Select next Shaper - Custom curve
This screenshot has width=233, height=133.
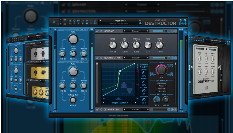(x=135, y=103)
